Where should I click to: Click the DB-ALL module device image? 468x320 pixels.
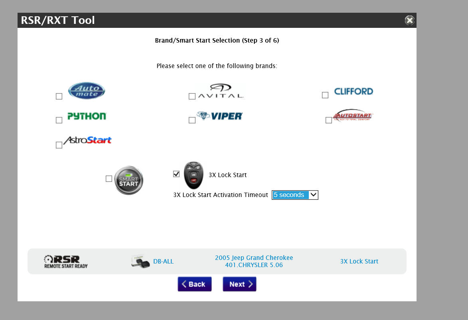[x=140, y=261]
